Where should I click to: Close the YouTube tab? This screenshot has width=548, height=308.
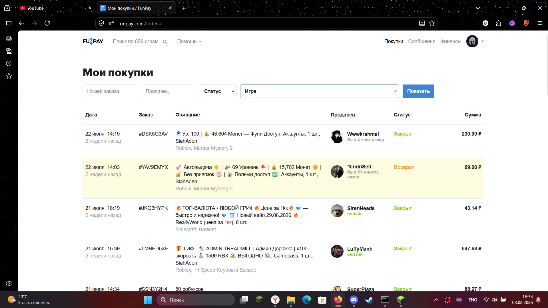[x=90, y=8]
